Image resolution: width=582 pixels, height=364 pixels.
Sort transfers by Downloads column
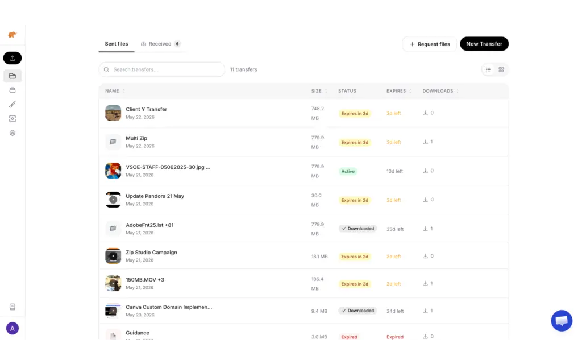click(440, 91)
